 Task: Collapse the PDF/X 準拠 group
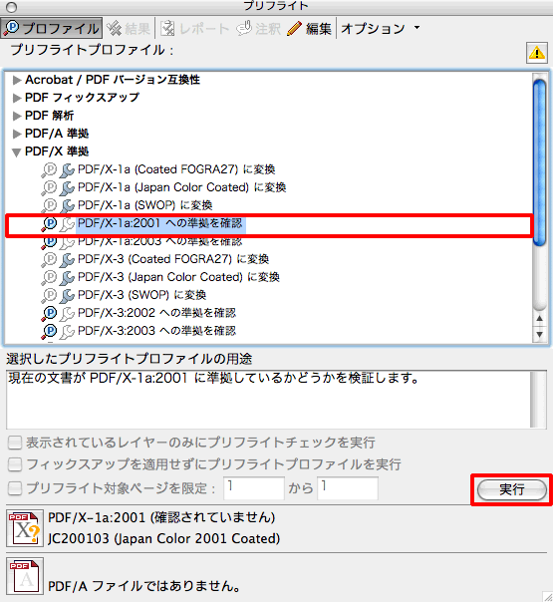[x=17, y=152]
